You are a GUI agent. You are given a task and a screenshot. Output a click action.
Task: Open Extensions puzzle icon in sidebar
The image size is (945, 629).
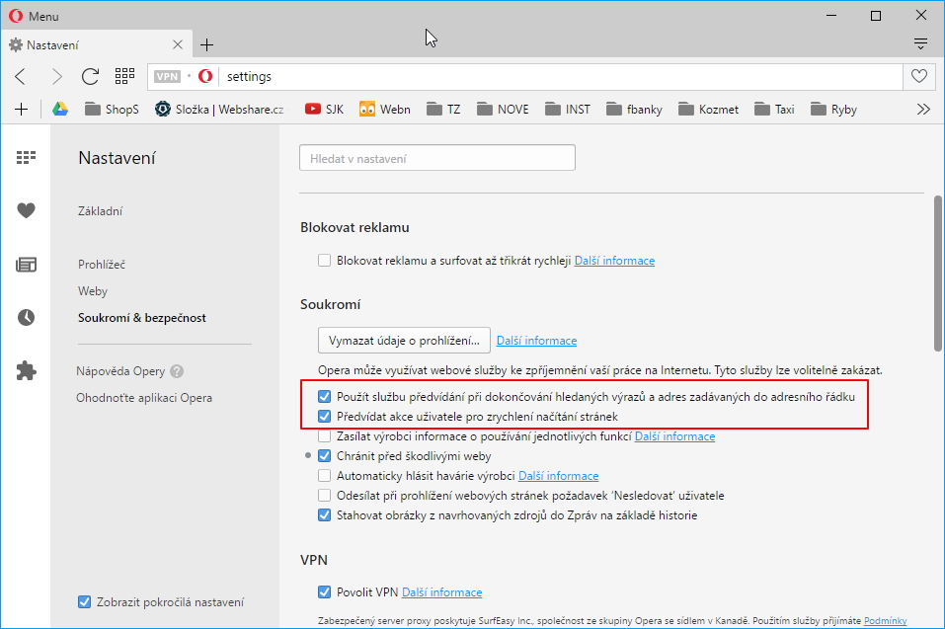pyautogui.click(x=26, y=370)
